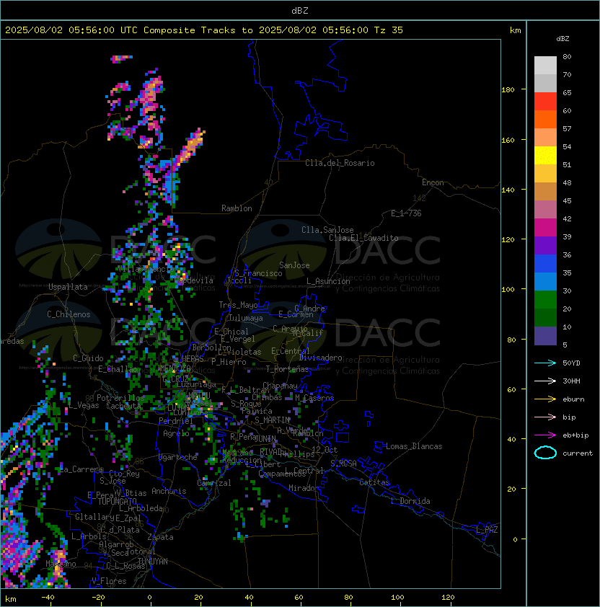Select the light orange 57–54 dBZ swatch

pyautogui.click(x=545, y=138)
